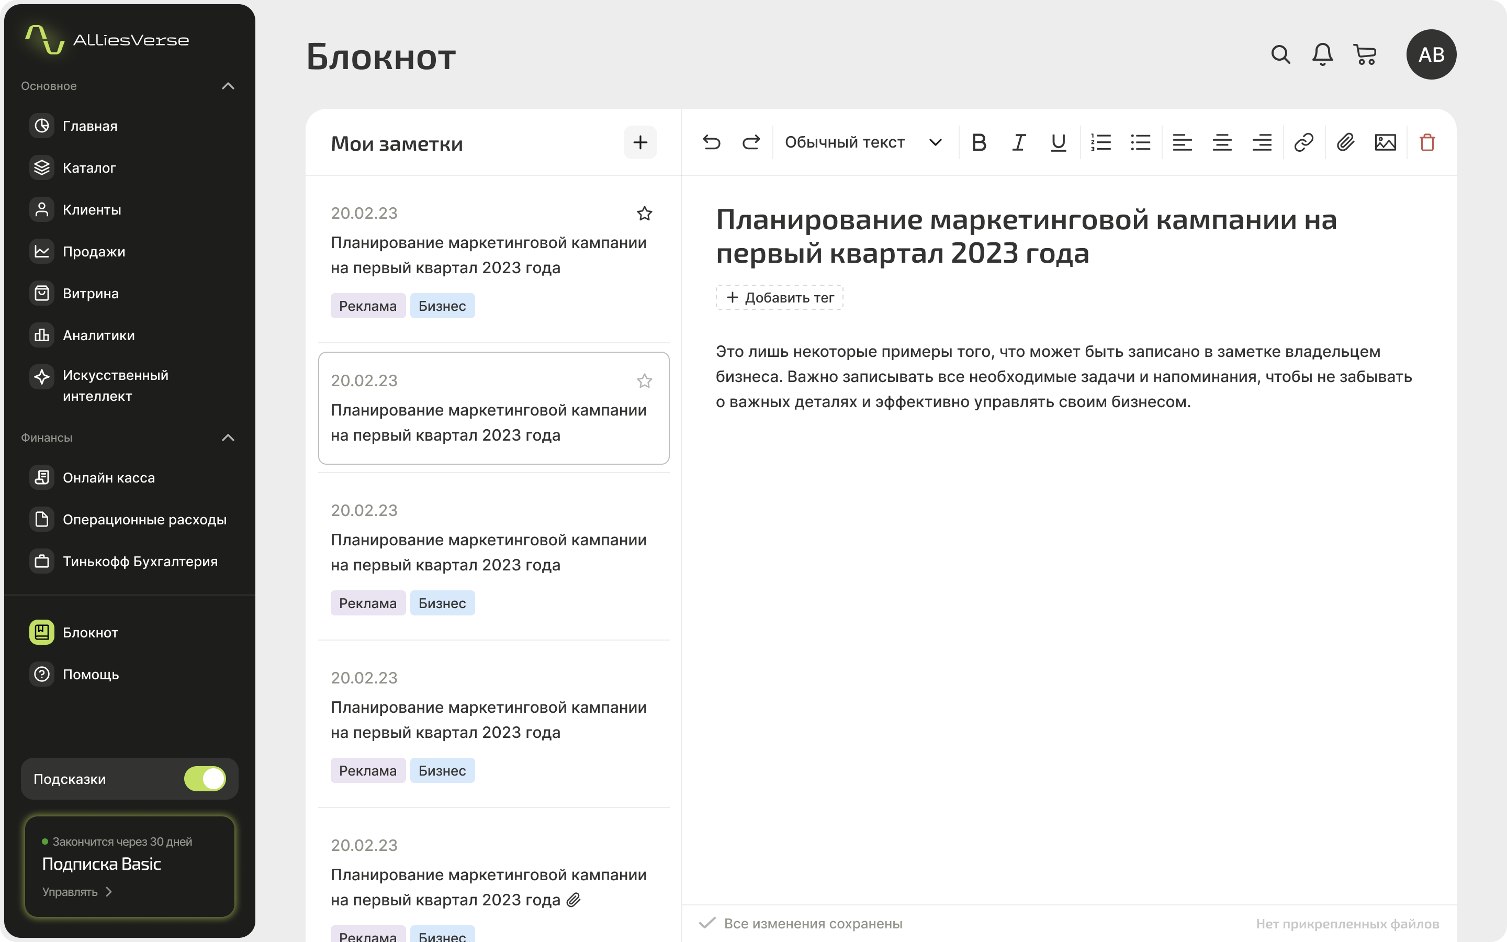Open 'Витрина' in the sidebar
1507x942 pixels.
(130, 293)
